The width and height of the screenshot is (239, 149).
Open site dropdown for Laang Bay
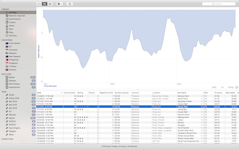click(201, 109)
